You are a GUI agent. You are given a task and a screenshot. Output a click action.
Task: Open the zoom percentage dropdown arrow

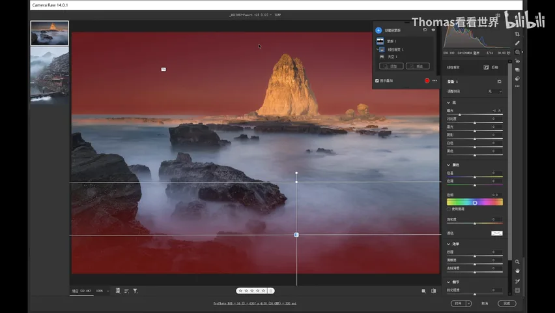coord(108,291)
